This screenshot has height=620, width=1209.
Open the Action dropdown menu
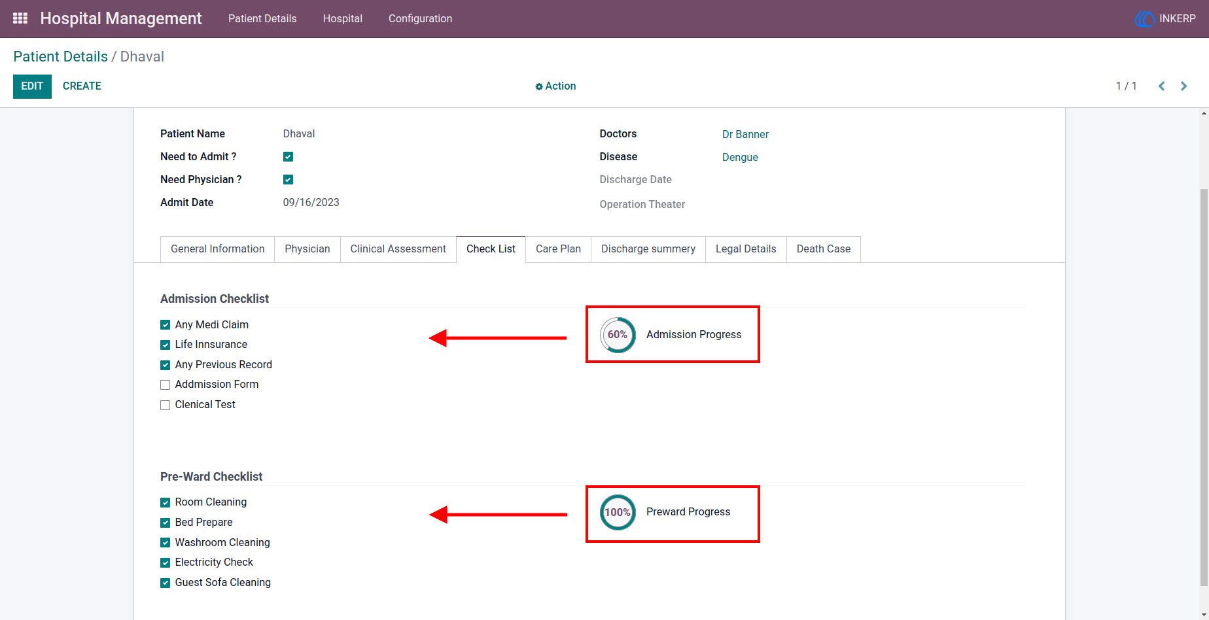click(555, 86)
